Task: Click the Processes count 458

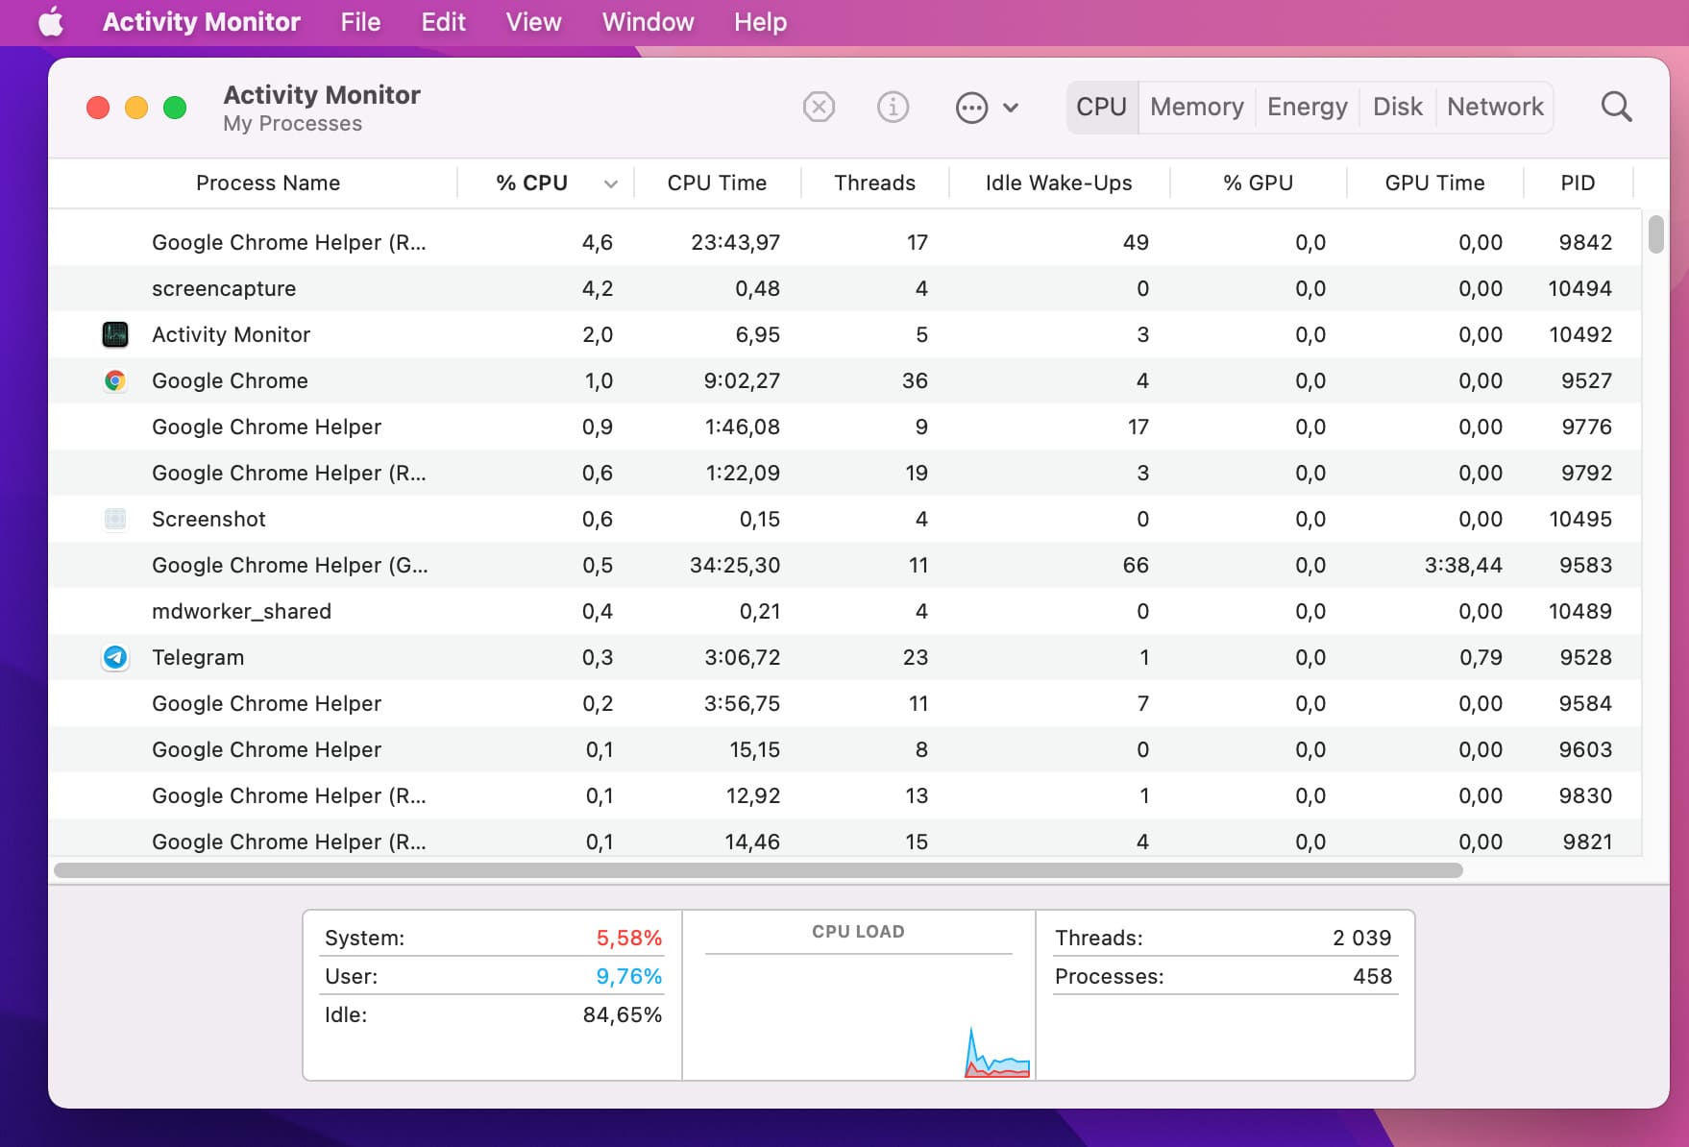Action: pyautogui.click(x=1372, y=976)
